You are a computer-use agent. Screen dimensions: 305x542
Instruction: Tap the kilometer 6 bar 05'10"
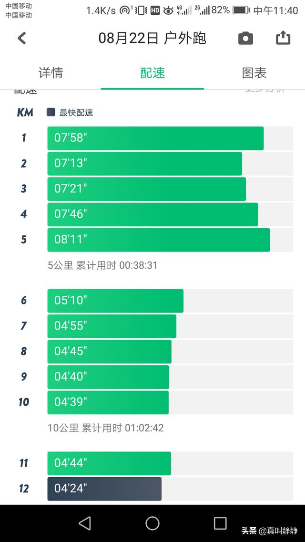pos(115,301)
